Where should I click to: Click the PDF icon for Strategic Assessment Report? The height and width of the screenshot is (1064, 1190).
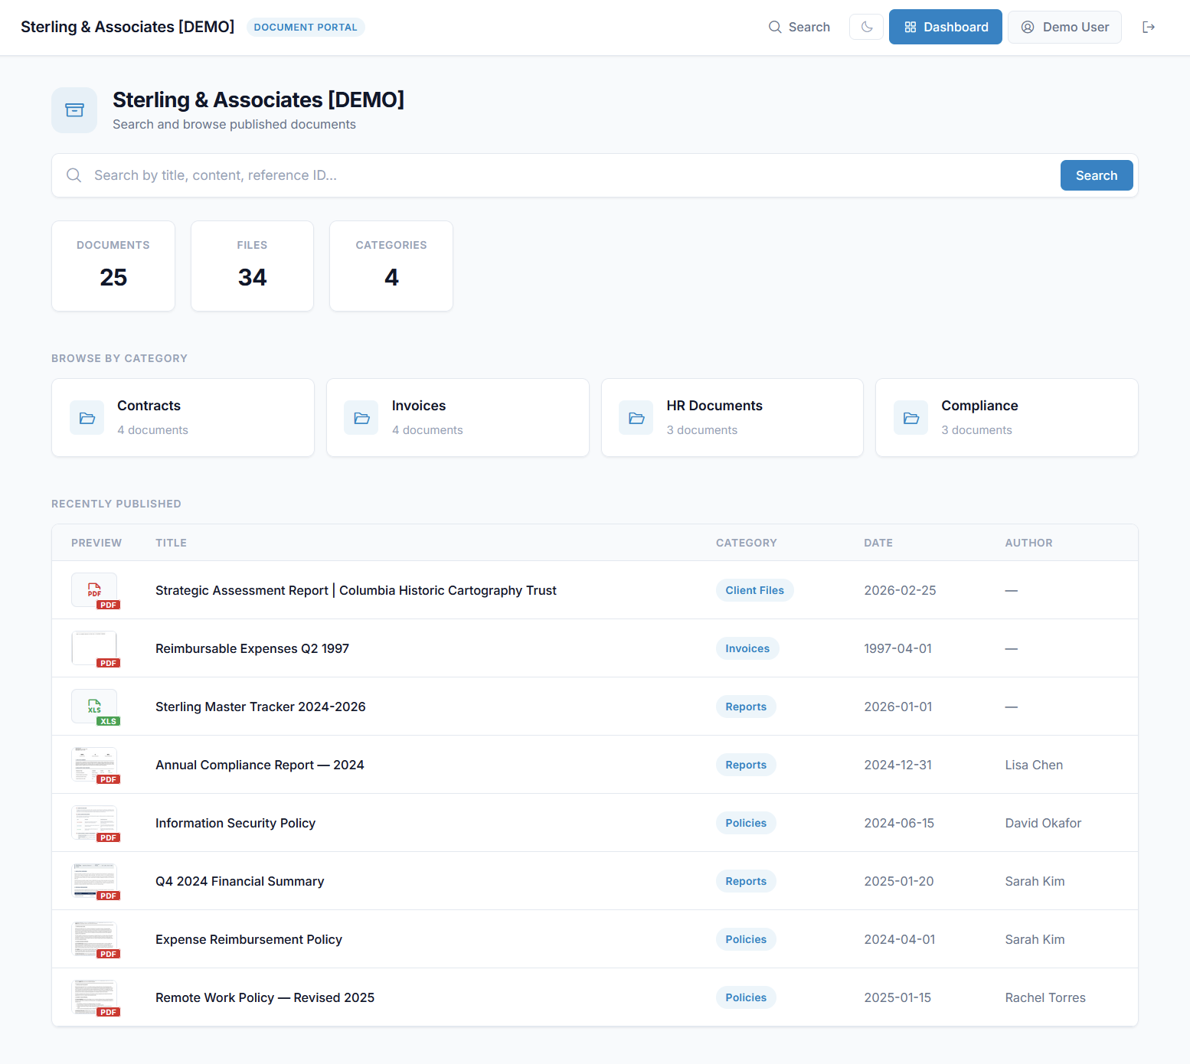95,590
